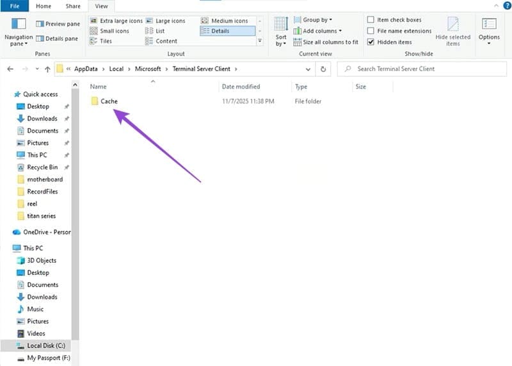Open folder Options
Image resolution: width=512 pixels, height=366 pixels.
(489, 31)
